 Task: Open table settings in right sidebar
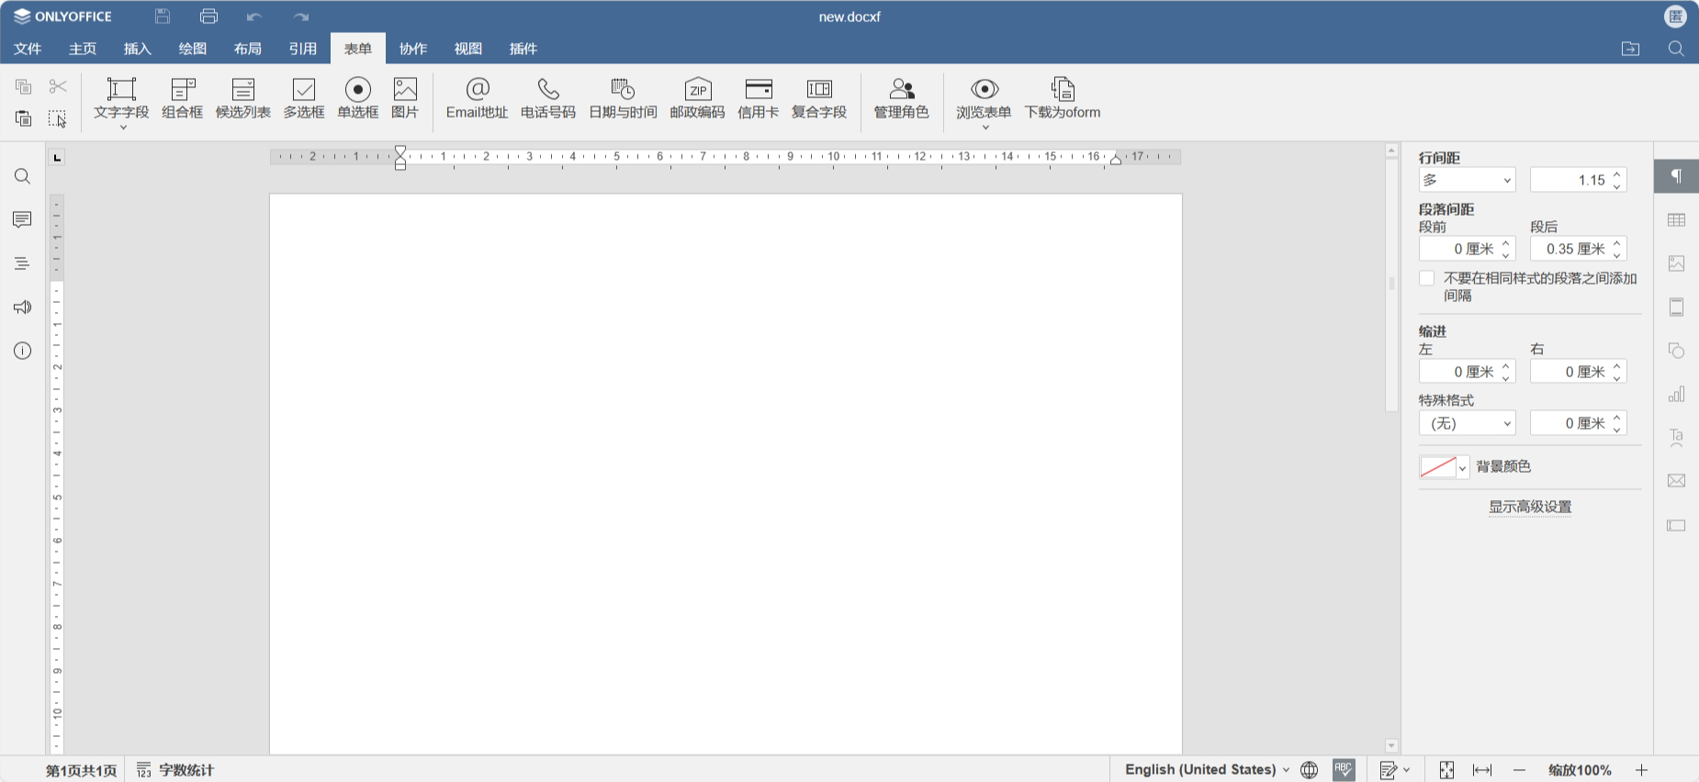[1676, 219]
